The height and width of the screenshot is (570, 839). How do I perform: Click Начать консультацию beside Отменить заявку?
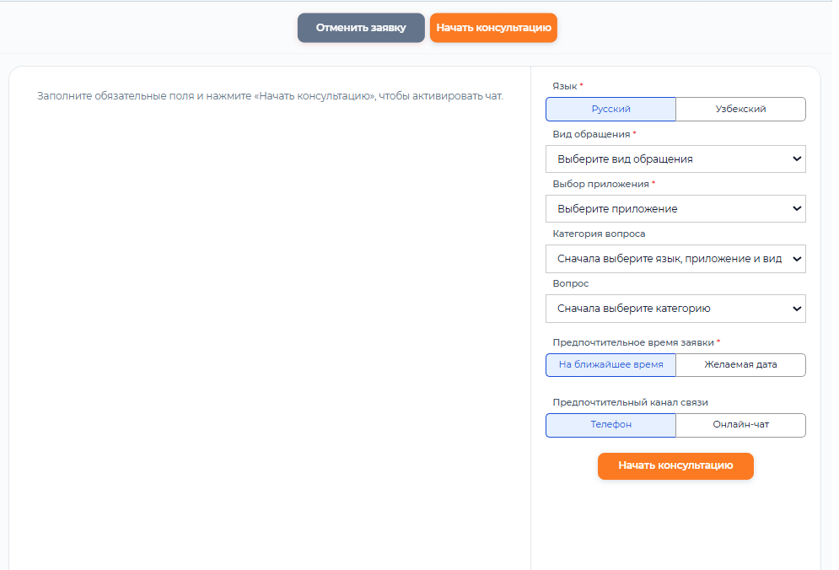(493, 28)
